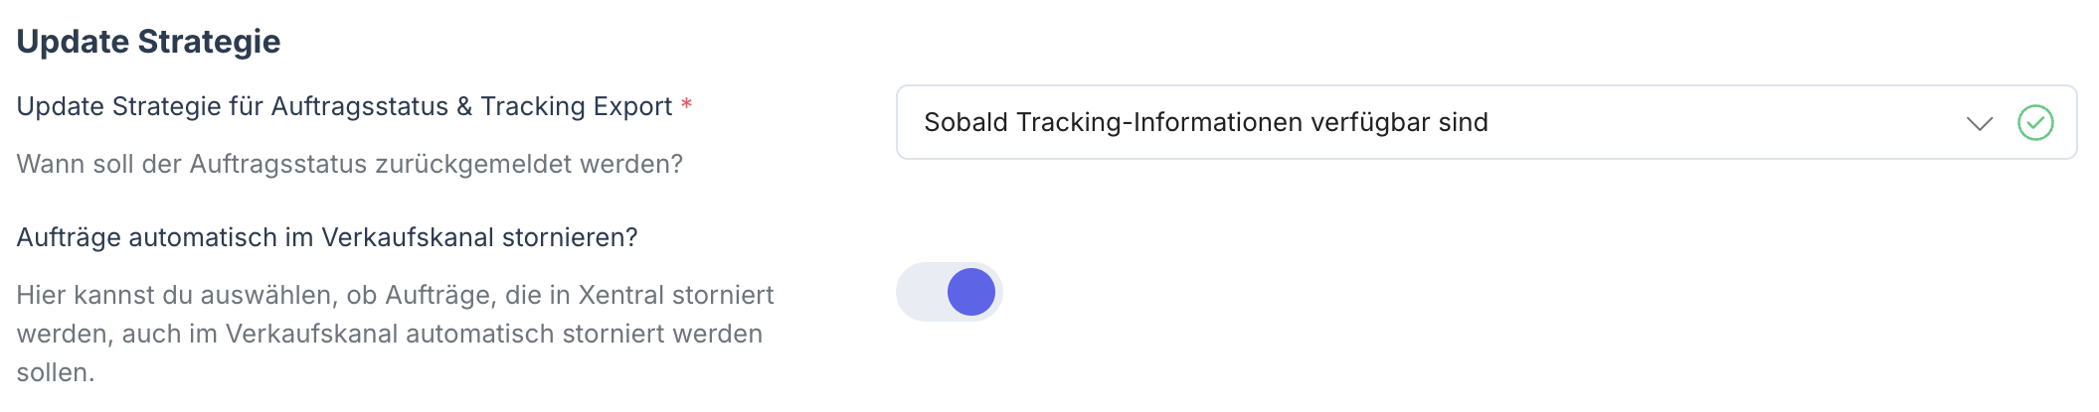Toggle automatic order cancellation switch
2099x412 pixels.
coord(950,293)
